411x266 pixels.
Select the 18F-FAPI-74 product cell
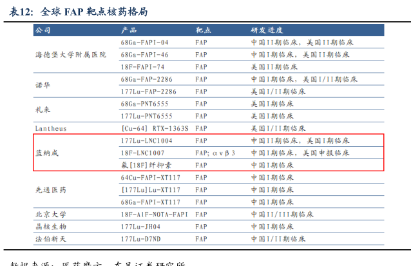point(142,67)
